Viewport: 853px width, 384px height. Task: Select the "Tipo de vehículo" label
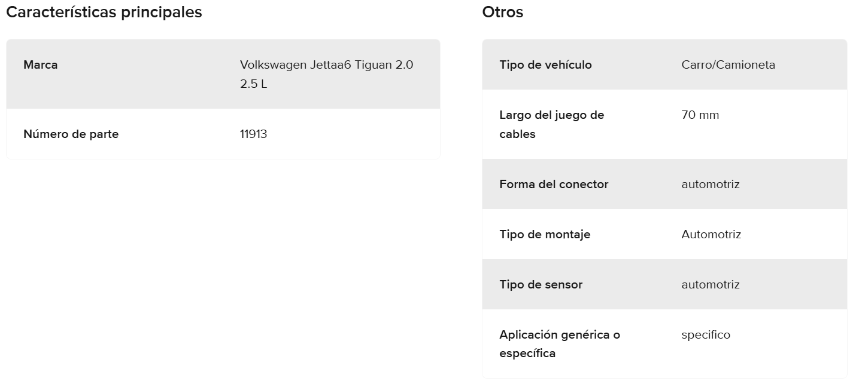click(x=545, y=64)
